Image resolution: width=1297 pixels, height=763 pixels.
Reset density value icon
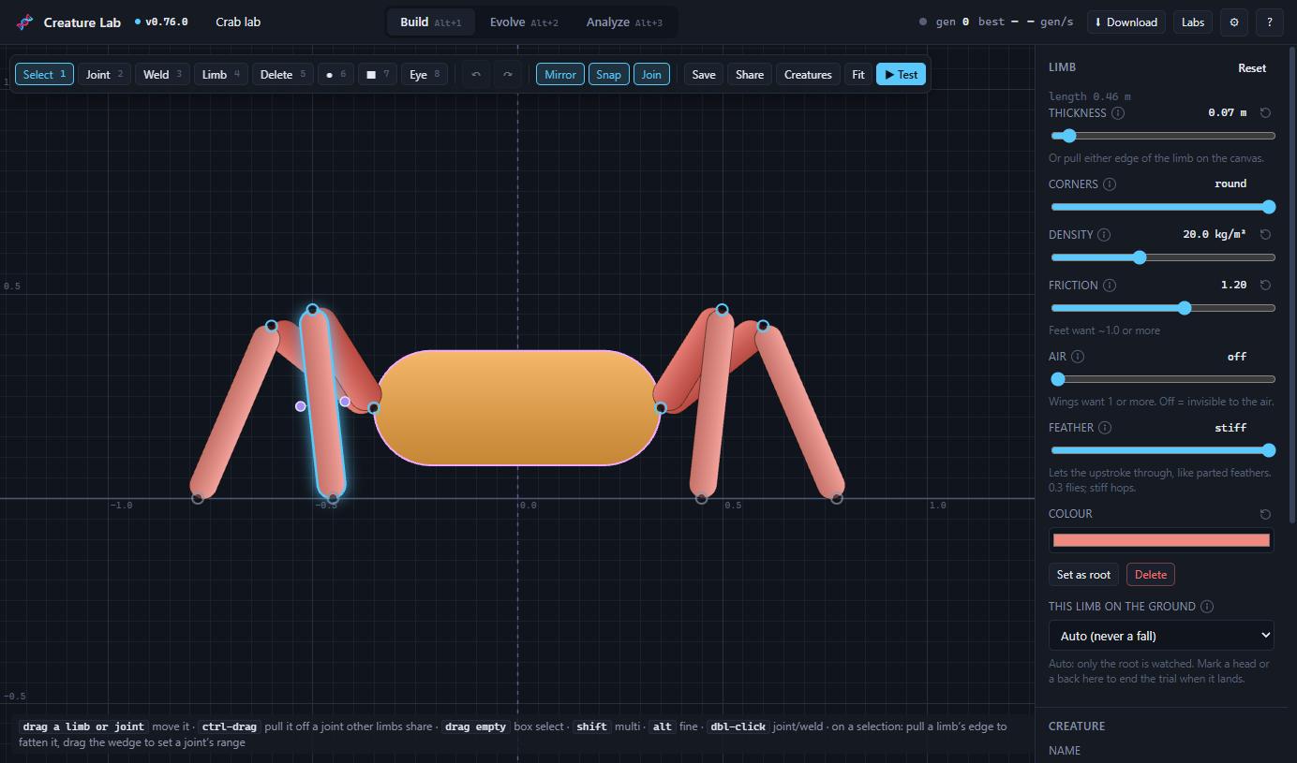pyautogui.click(x=1265, y=235)
